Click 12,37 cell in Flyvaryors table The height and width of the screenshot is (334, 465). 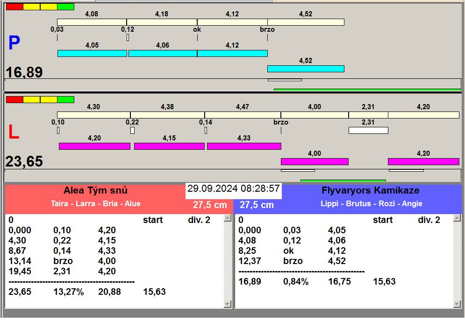pyautogui.click(x=250, y=261)
